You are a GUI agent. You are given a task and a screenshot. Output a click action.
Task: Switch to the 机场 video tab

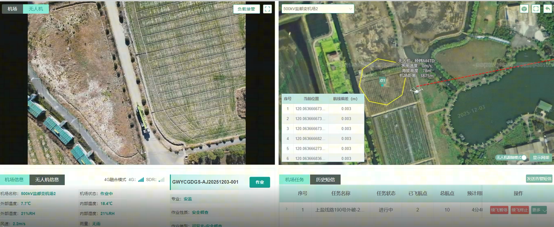pos(12,9)
